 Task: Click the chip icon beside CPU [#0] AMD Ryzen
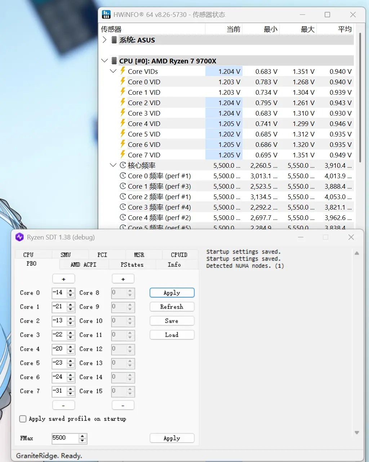114,61
